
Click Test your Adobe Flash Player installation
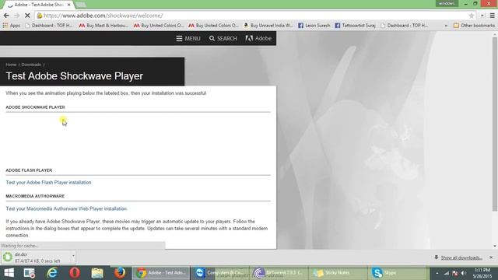click(x=48, y=183)
